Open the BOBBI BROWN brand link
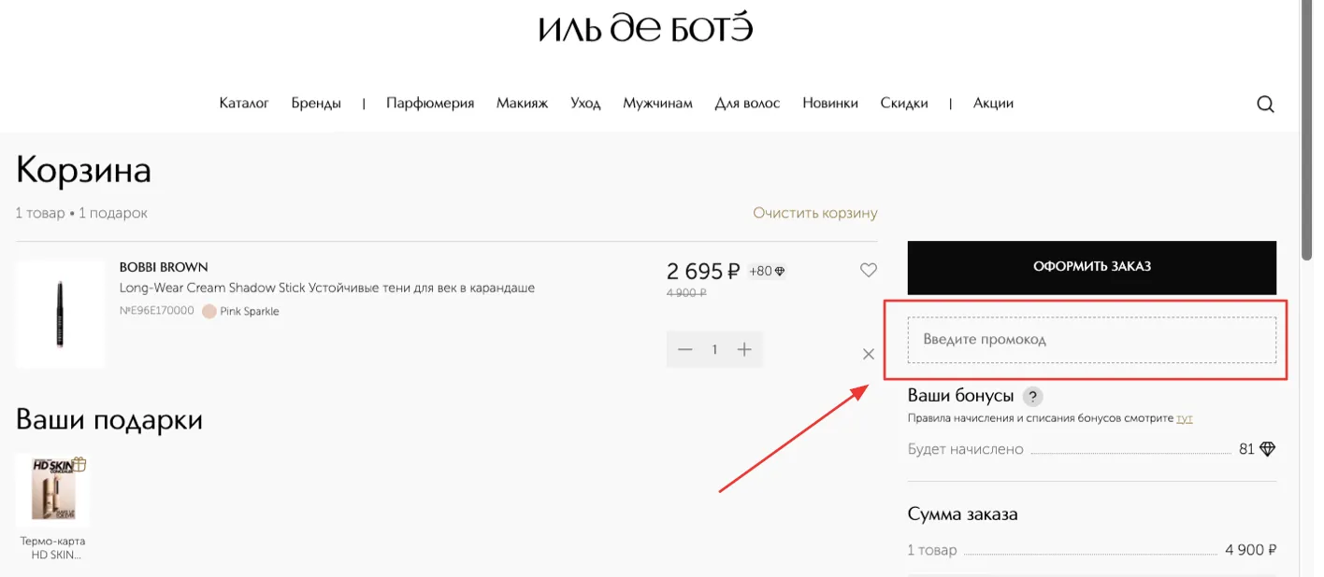Image resolution: width=1324 pixels, height=577 pixels. coord(164,267)
